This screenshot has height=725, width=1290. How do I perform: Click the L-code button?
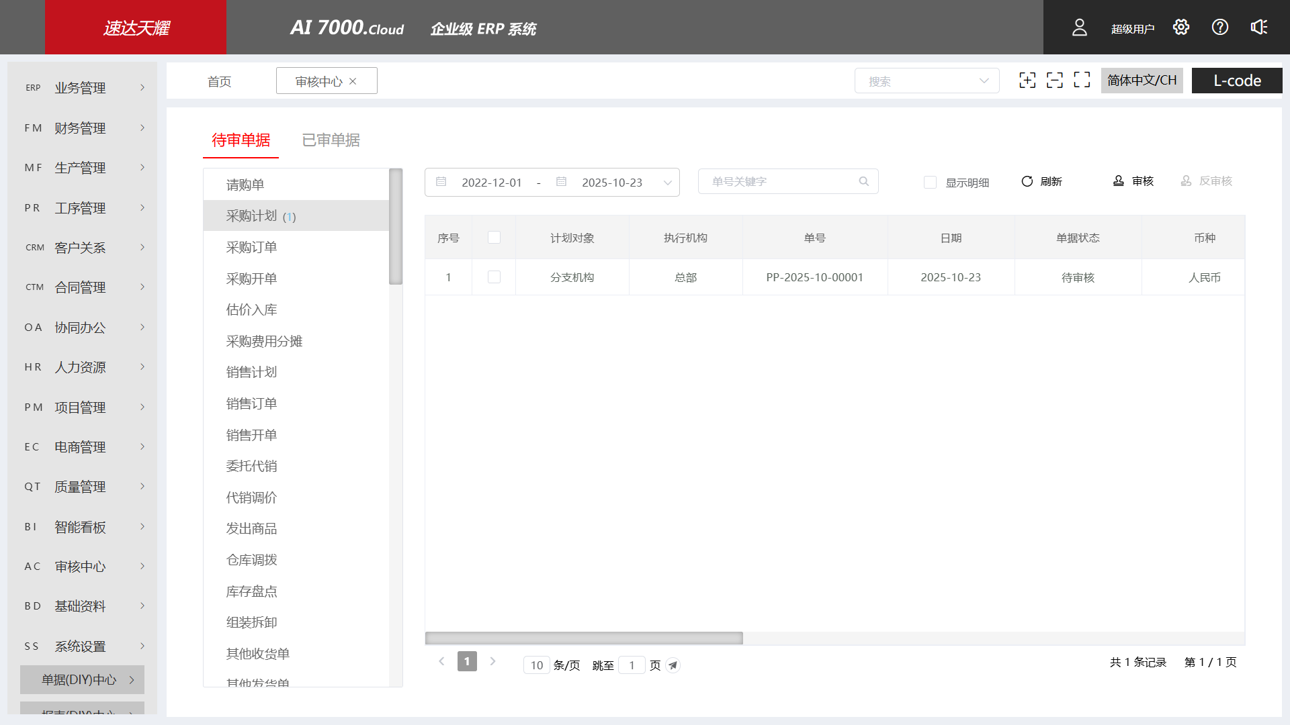coord(1237,81)
